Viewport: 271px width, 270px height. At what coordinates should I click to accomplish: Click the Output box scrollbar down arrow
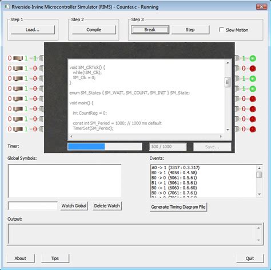pyautogui.click(x=258, y=240)
